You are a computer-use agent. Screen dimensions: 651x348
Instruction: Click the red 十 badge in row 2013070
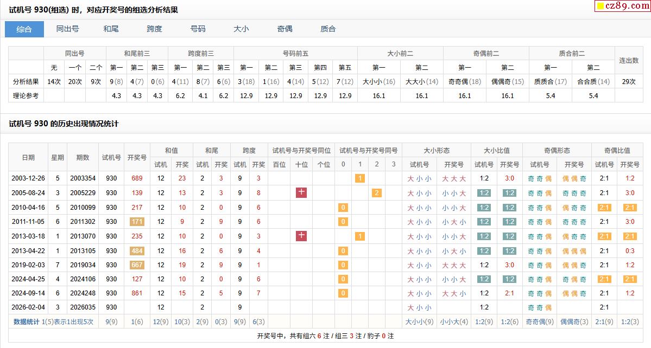(301, 236)
